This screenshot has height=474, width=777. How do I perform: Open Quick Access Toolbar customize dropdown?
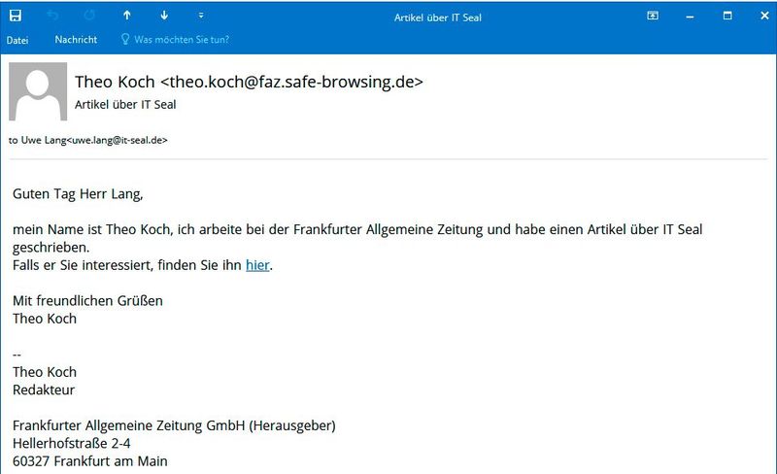click(x=201, y=16)
